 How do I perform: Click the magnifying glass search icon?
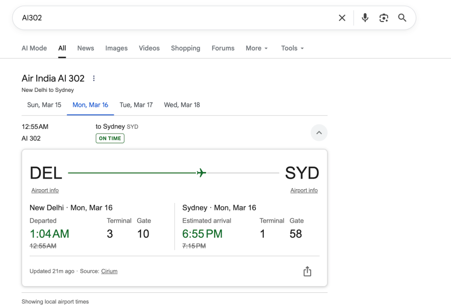click(x=402, y=18)
